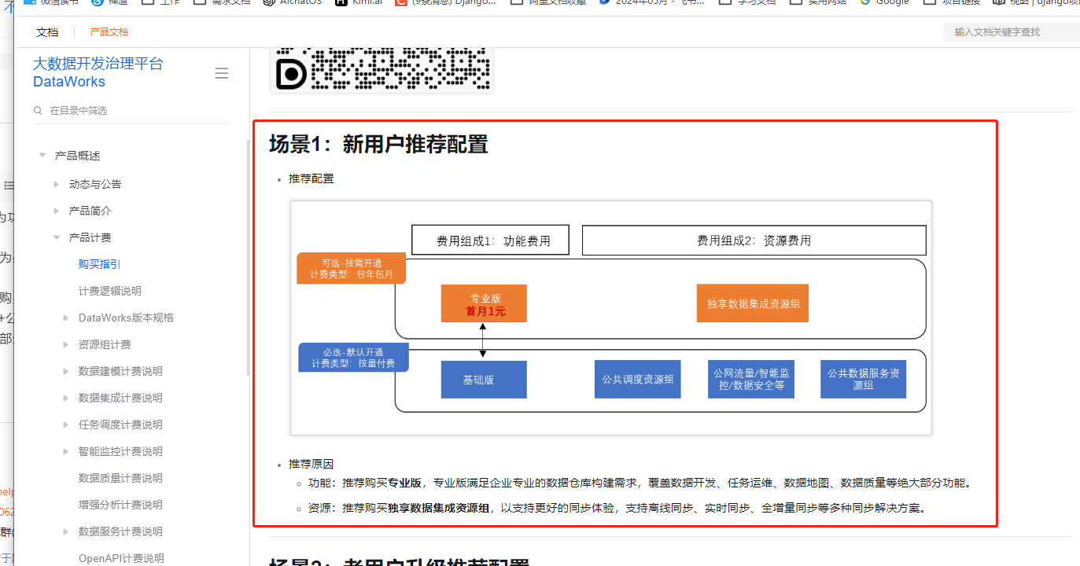This screenshot has width=1080, height=566.
Task: Expand the 产品简介 arrow
Action: [57, 211]
